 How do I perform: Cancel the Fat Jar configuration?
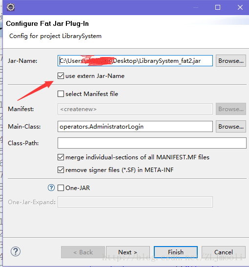point(224,252)
